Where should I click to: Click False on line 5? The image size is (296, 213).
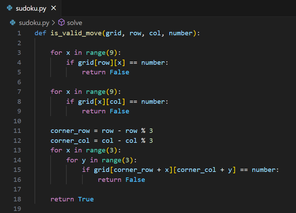click(x=119, y=72)
